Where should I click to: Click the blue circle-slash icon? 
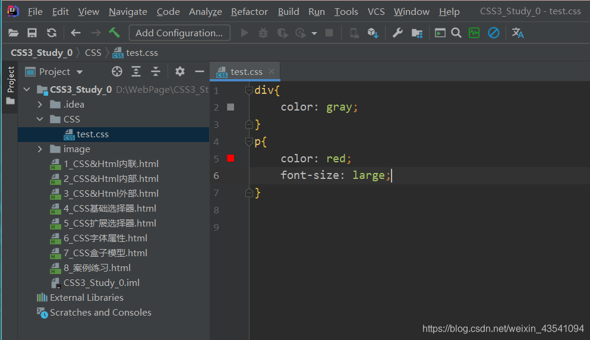[494, 33]
